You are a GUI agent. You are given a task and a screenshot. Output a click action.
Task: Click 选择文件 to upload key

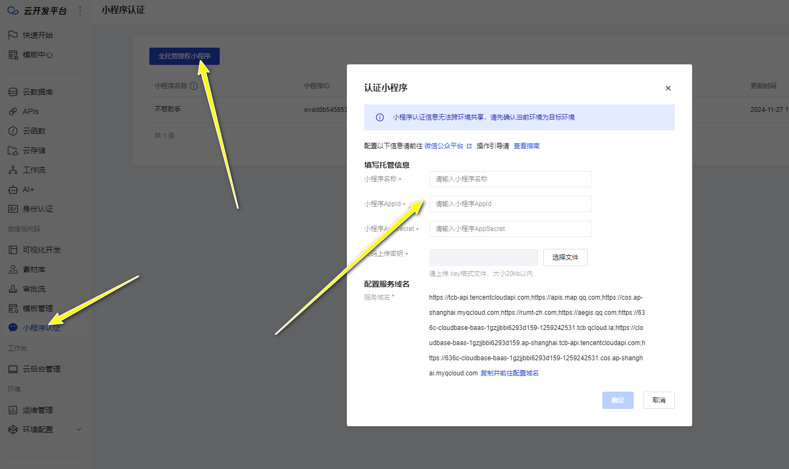(x=566, y=257)
